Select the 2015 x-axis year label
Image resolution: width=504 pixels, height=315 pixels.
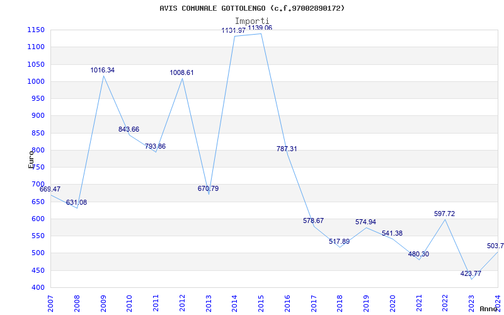pyautogui.click(x=261, y=304)
